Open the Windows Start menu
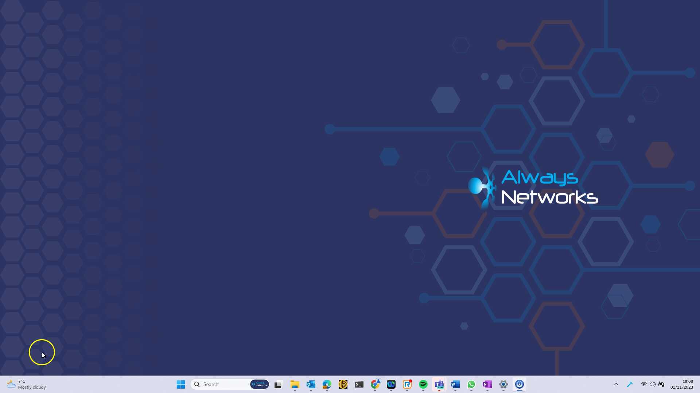Image resolution: width=700 pixels, height=393 pixels. click(181, 384)
